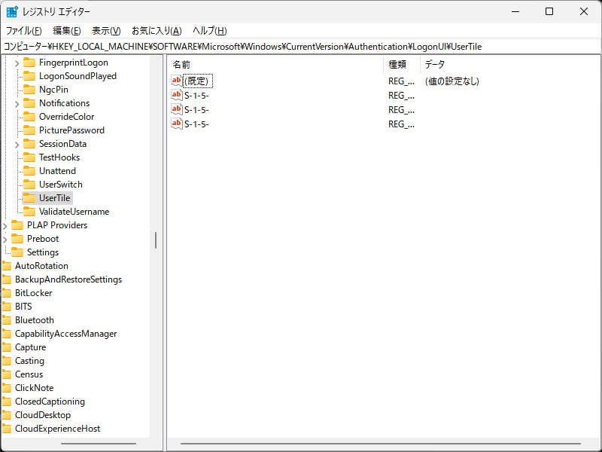This screenshot has height=452, width=602.
Task: Click the FingerprintLogon folder icon
Action: (29, 63)
